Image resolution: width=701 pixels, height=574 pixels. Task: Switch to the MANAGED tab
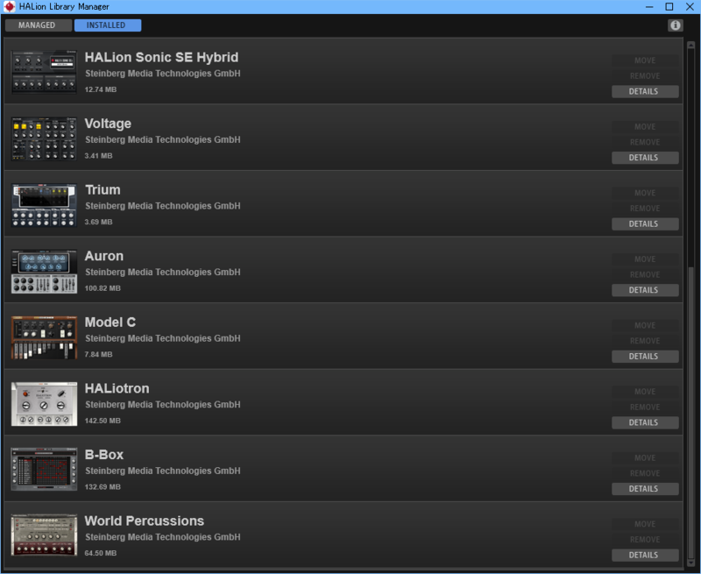38,25
